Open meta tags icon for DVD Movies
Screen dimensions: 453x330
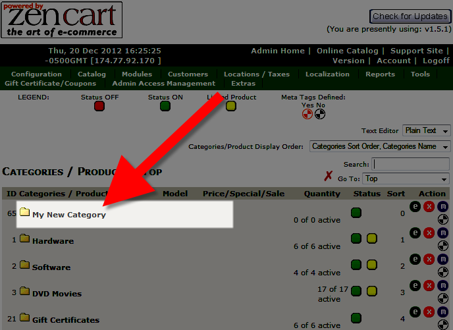pos(442,299)
